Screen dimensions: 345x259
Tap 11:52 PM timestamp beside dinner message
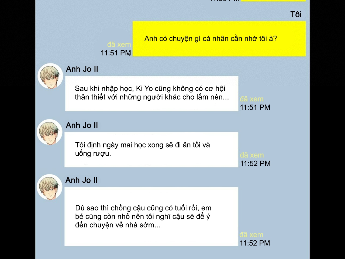(x=255, y=163)
